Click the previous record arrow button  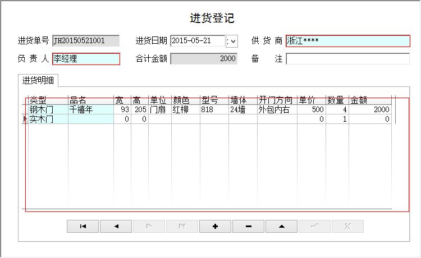click(x=116, y=226)
